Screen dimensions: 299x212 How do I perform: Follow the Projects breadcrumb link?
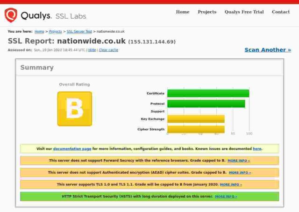(55, 31)
